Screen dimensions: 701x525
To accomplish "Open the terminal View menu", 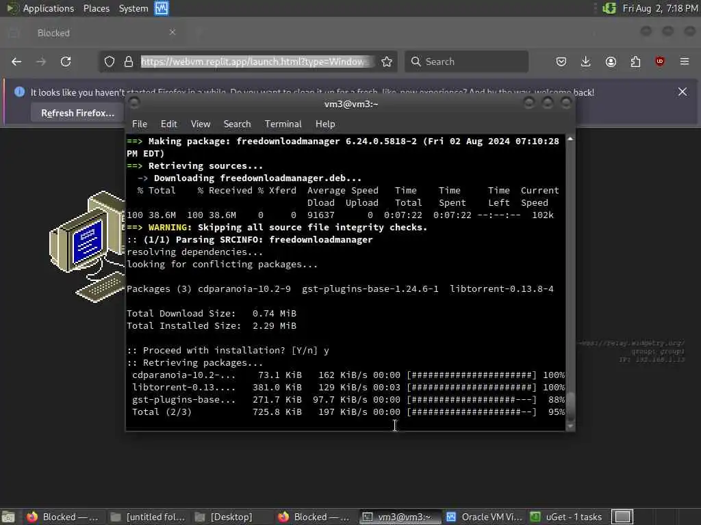I will point(201,124).
